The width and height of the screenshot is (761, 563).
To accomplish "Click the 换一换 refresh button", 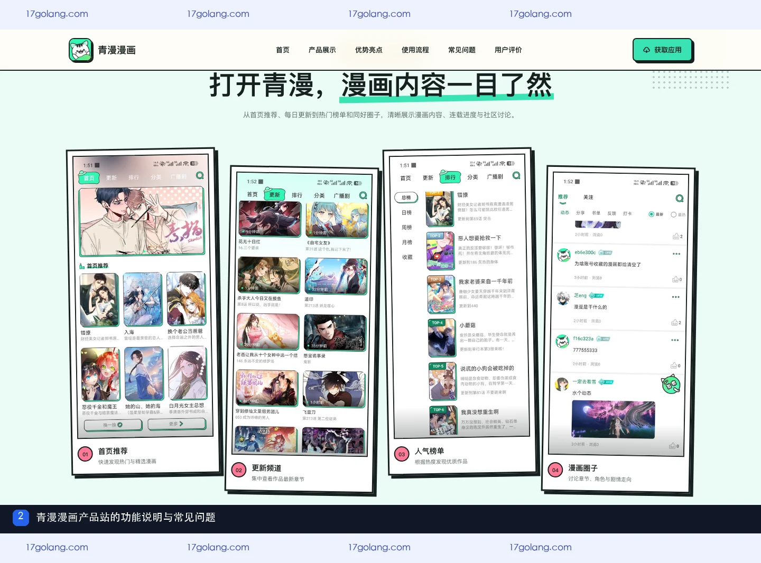I will tap(113, 425).
